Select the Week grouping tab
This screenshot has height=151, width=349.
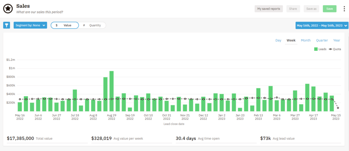click(x=291, y=40)
